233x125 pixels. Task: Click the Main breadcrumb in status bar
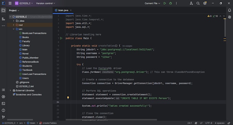point(31,123)
